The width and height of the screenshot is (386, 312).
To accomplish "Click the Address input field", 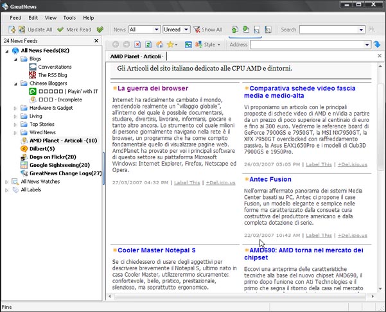I will (x=307, y=45).
